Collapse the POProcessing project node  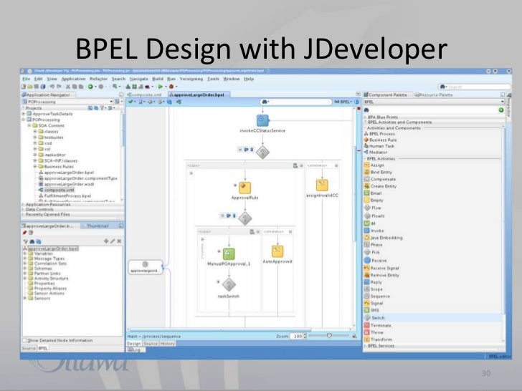(x=24, y=120)
